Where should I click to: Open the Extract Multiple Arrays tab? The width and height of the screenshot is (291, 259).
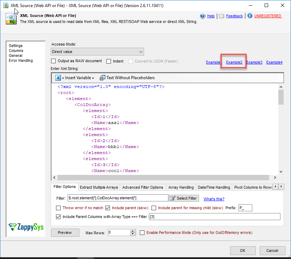[99, 187]
